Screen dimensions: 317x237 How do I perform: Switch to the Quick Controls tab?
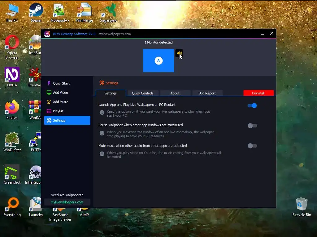[143, 93]
